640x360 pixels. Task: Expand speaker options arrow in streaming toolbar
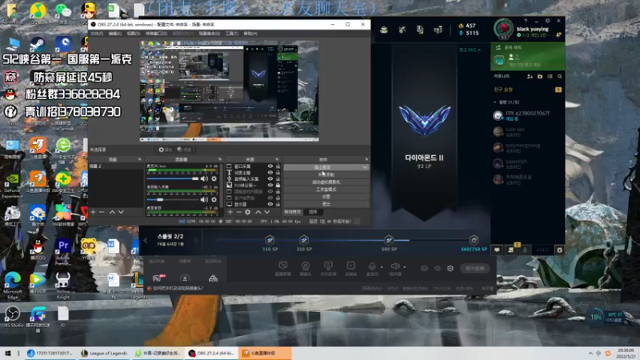(x=405, y=267)
